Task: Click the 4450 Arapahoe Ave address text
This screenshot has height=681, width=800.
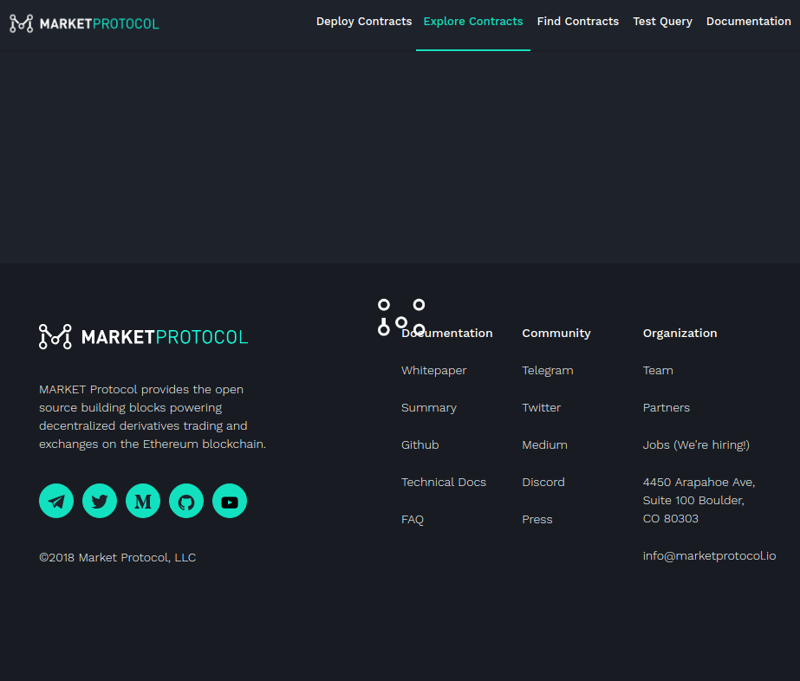Action: coord(699,501)
